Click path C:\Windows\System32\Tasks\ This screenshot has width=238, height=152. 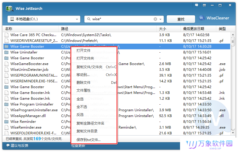pos(86,35)
